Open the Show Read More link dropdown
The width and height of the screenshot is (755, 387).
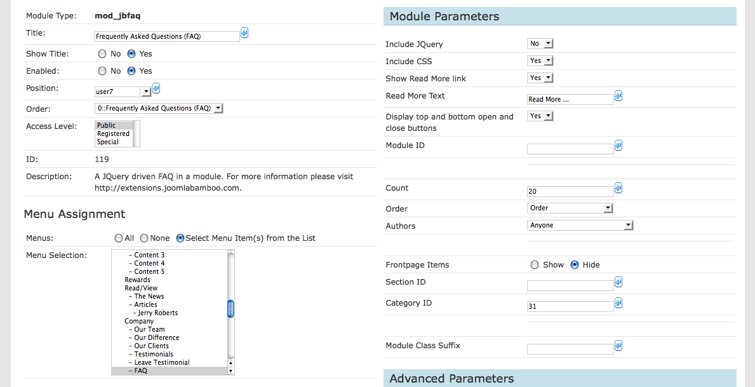(540, 78)
